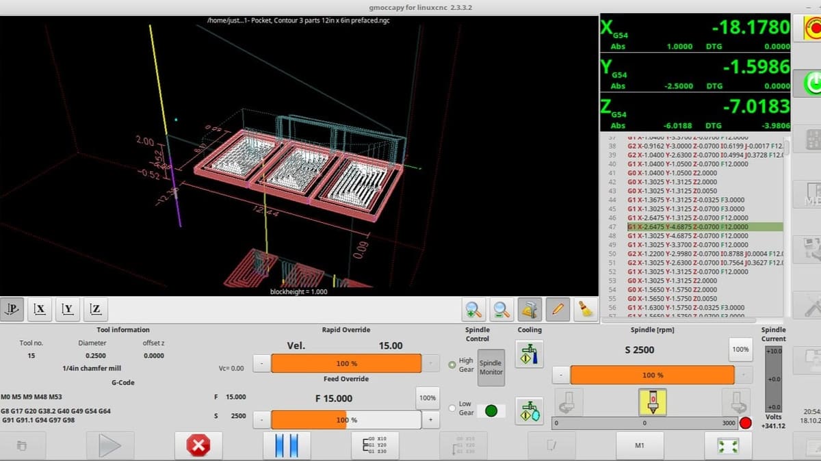The height and width of the screenshot is (461, 821).
Task: Select High Gear radio button
Action: 452,365
